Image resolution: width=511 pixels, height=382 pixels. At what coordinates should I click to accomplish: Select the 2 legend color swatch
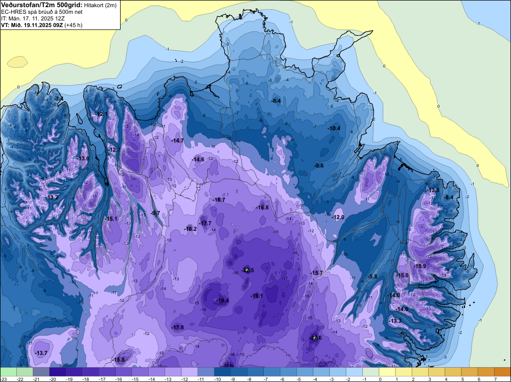[420, 372]
